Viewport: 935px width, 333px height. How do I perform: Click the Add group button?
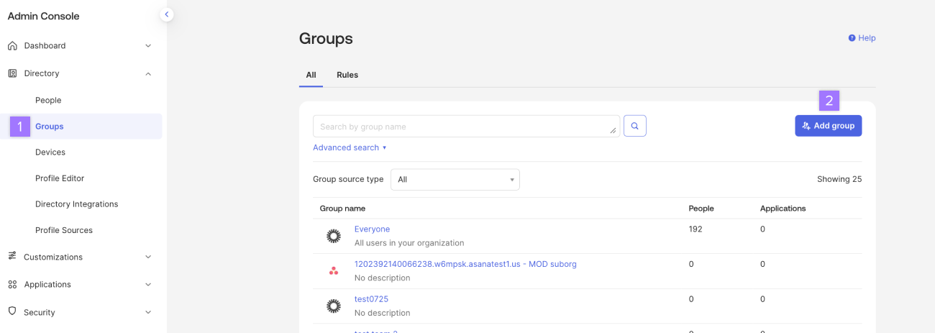[x=828, y=126]
